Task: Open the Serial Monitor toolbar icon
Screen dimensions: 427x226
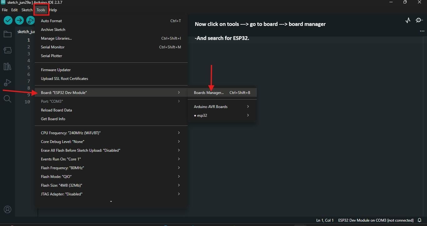Action: click(x=419, y=20)
